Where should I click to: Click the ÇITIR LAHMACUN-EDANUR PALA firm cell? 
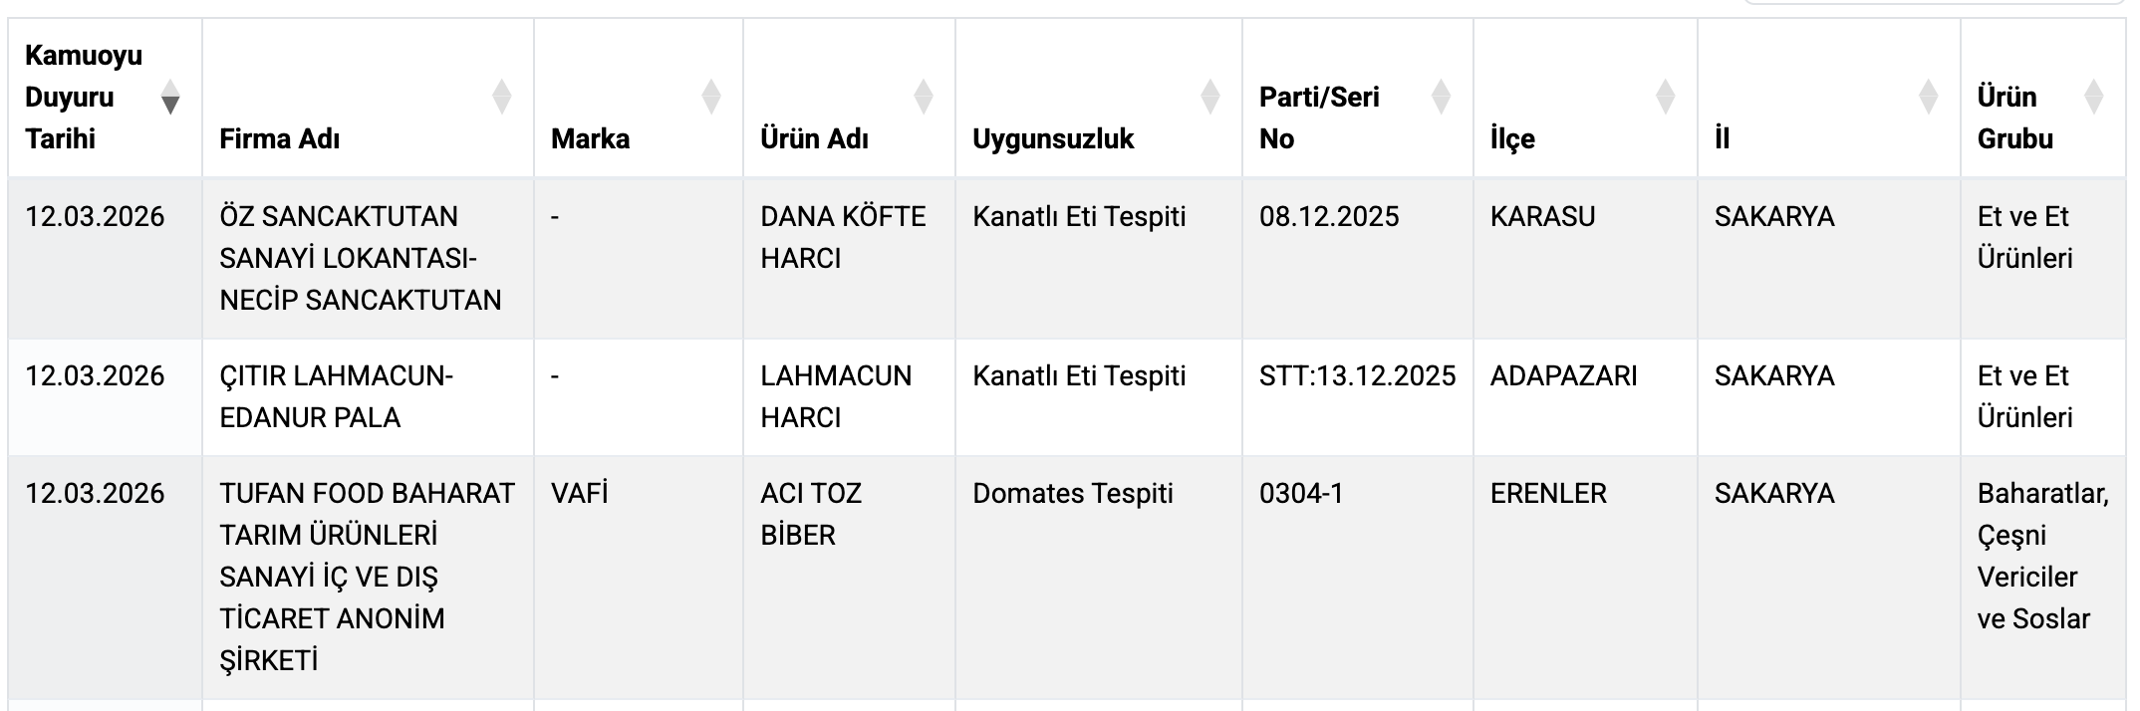(x=336, y=396)
